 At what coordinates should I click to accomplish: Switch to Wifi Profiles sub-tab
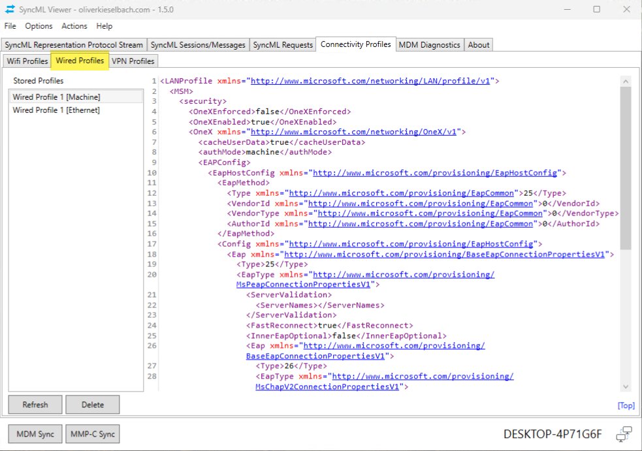pos(27,61)
